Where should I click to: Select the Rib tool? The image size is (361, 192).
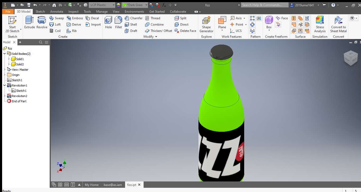72,31
